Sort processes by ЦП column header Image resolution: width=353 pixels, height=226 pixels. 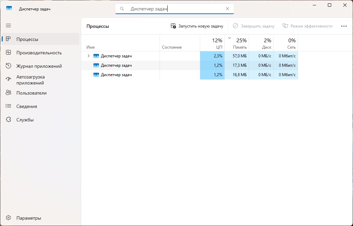pyautogui.click(x=212, y=43)
